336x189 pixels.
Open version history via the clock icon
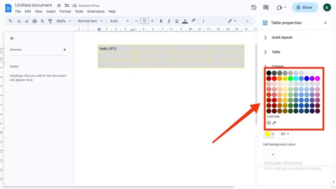pos(254,7)
